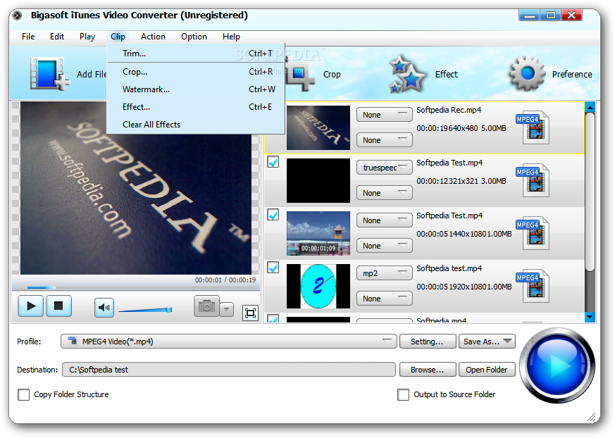Choose Trim... from Clip menu
Image resolution: width=615 pixels, height=438 pixels.
click(196, 54)
